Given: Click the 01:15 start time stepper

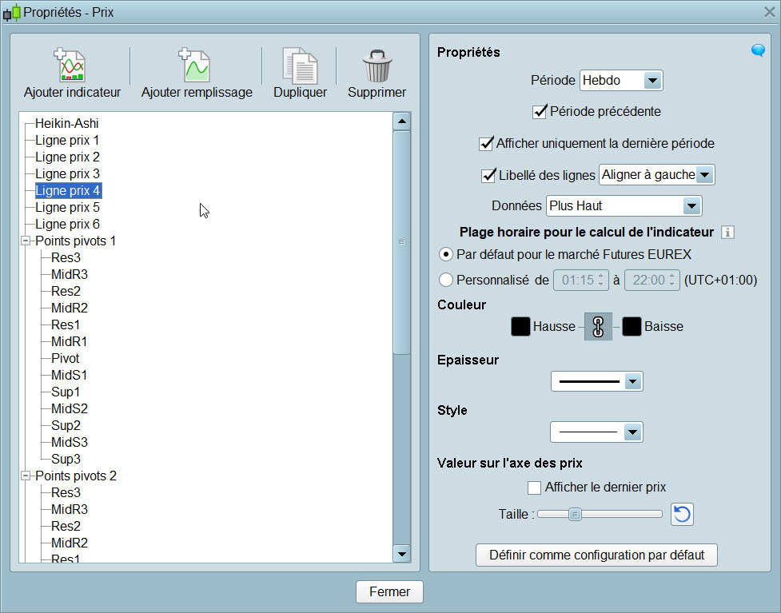Looking at the screenshot, I should (x=600, y=280).
